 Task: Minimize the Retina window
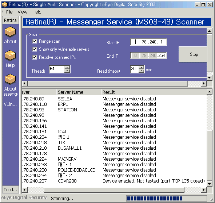pos(197,5)
